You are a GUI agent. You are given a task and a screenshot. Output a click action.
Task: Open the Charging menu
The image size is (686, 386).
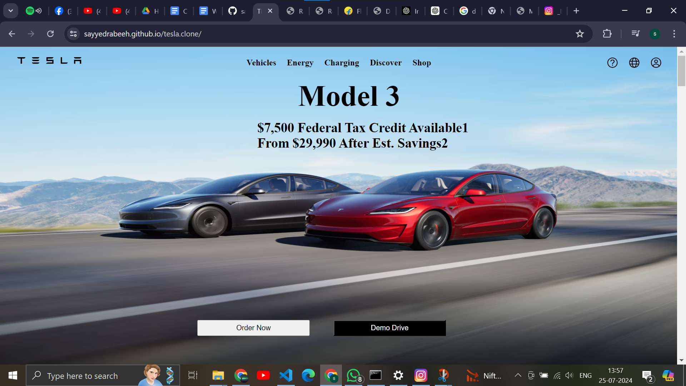pos(342,63)
